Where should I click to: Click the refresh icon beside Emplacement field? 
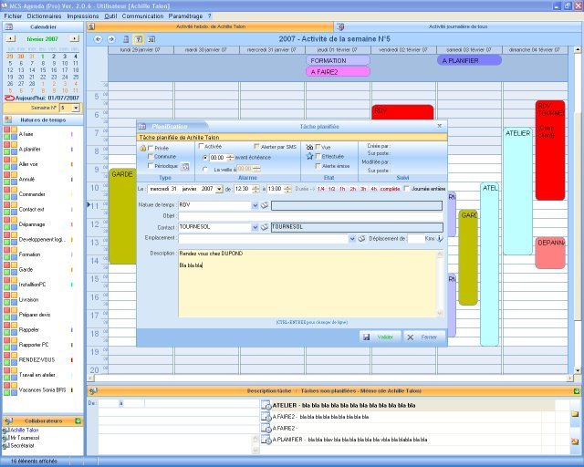pyautogui.click(x=361, y=238)
